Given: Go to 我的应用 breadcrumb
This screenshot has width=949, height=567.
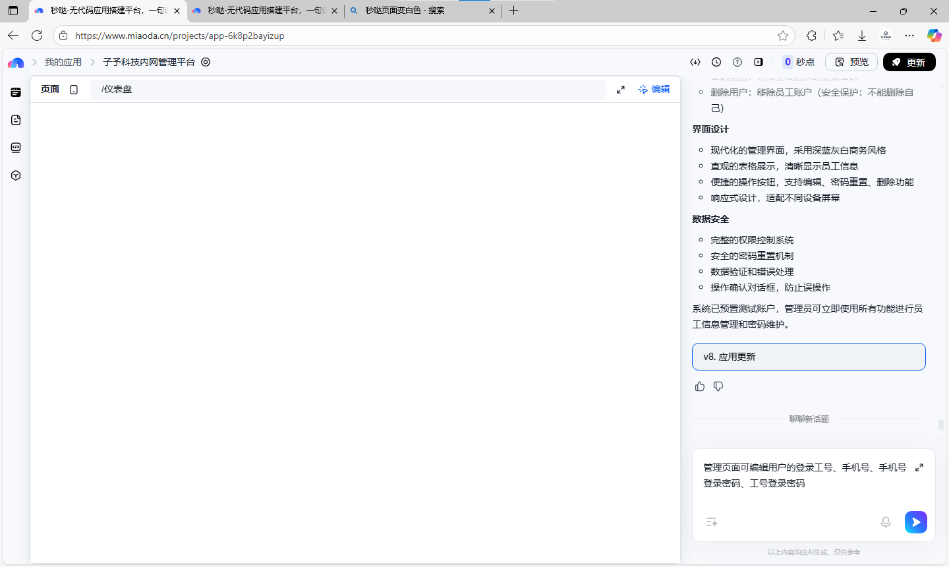Looking at the screenshot, I should point(63,62).
